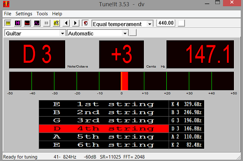Click the red head icon in toolbar
This screenshot has height=161, width=243.
point(85,23)
